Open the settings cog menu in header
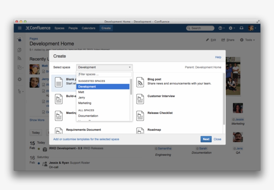 [x=232, y=28]
